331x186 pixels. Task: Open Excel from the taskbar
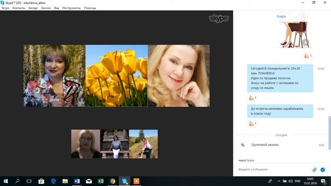101,181
